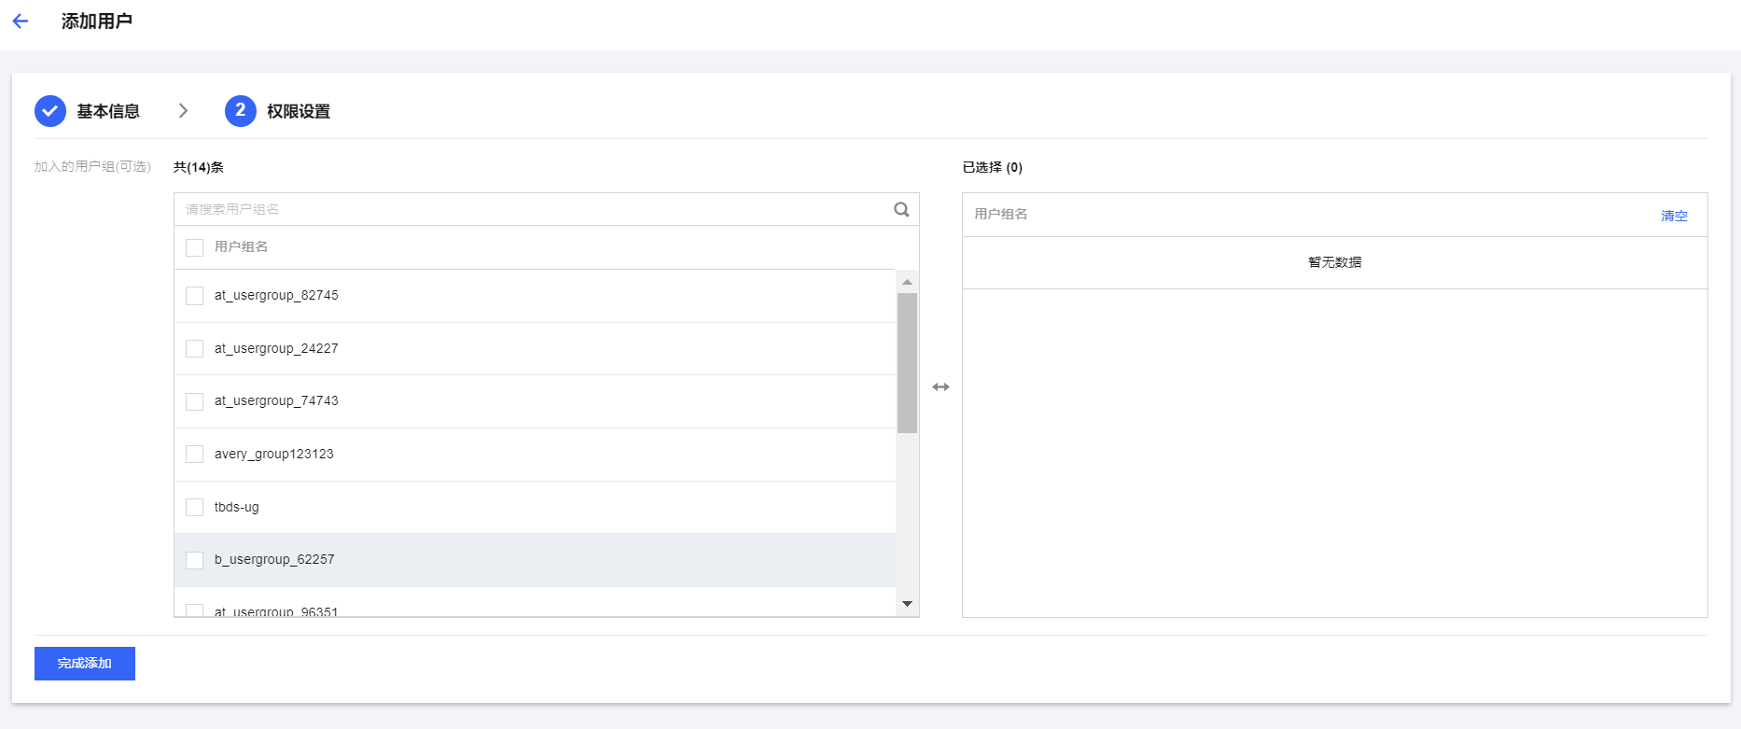Go to the 基本信息 step

click(x=108, y=111)
